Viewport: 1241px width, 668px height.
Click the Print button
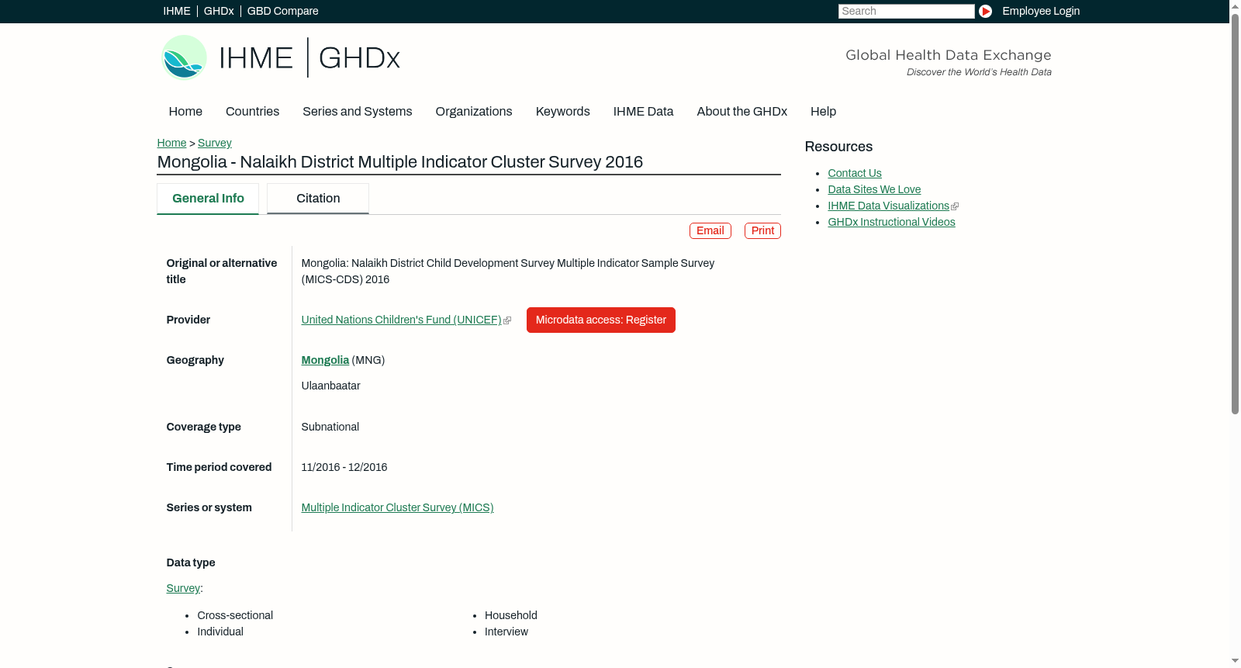tap(762, 231)
